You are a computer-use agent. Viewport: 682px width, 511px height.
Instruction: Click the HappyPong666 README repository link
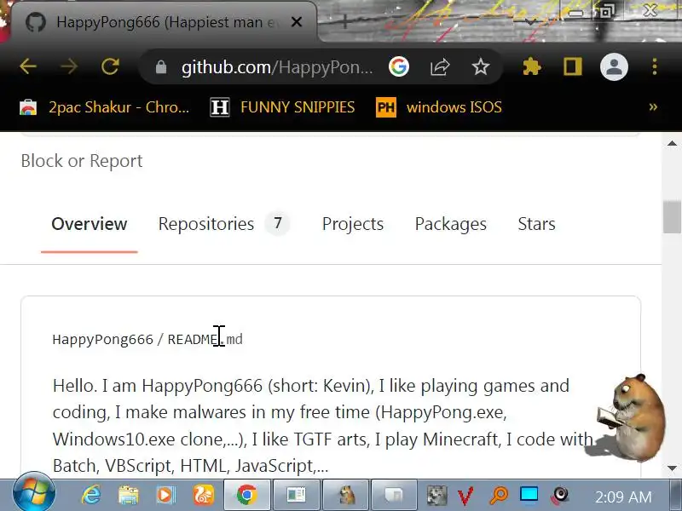pyautogui.click(x=102, y=339)
